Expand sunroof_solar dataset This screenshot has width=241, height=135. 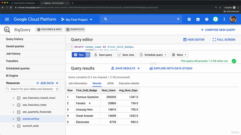[13, 126]
